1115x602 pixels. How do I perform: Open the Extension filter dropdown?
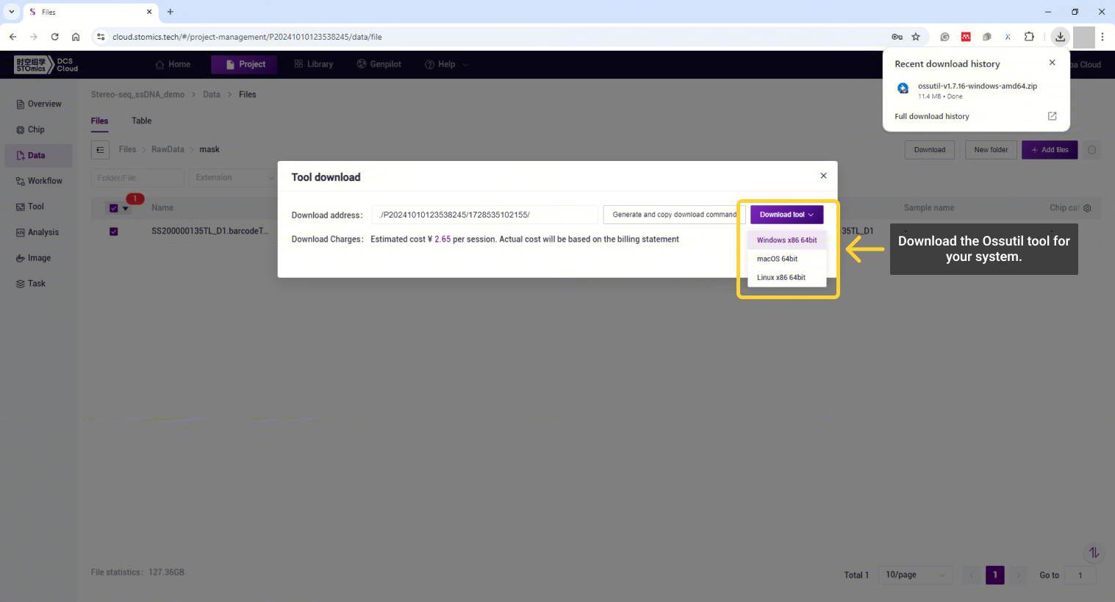pyautogui.click(x=232, y=178)
